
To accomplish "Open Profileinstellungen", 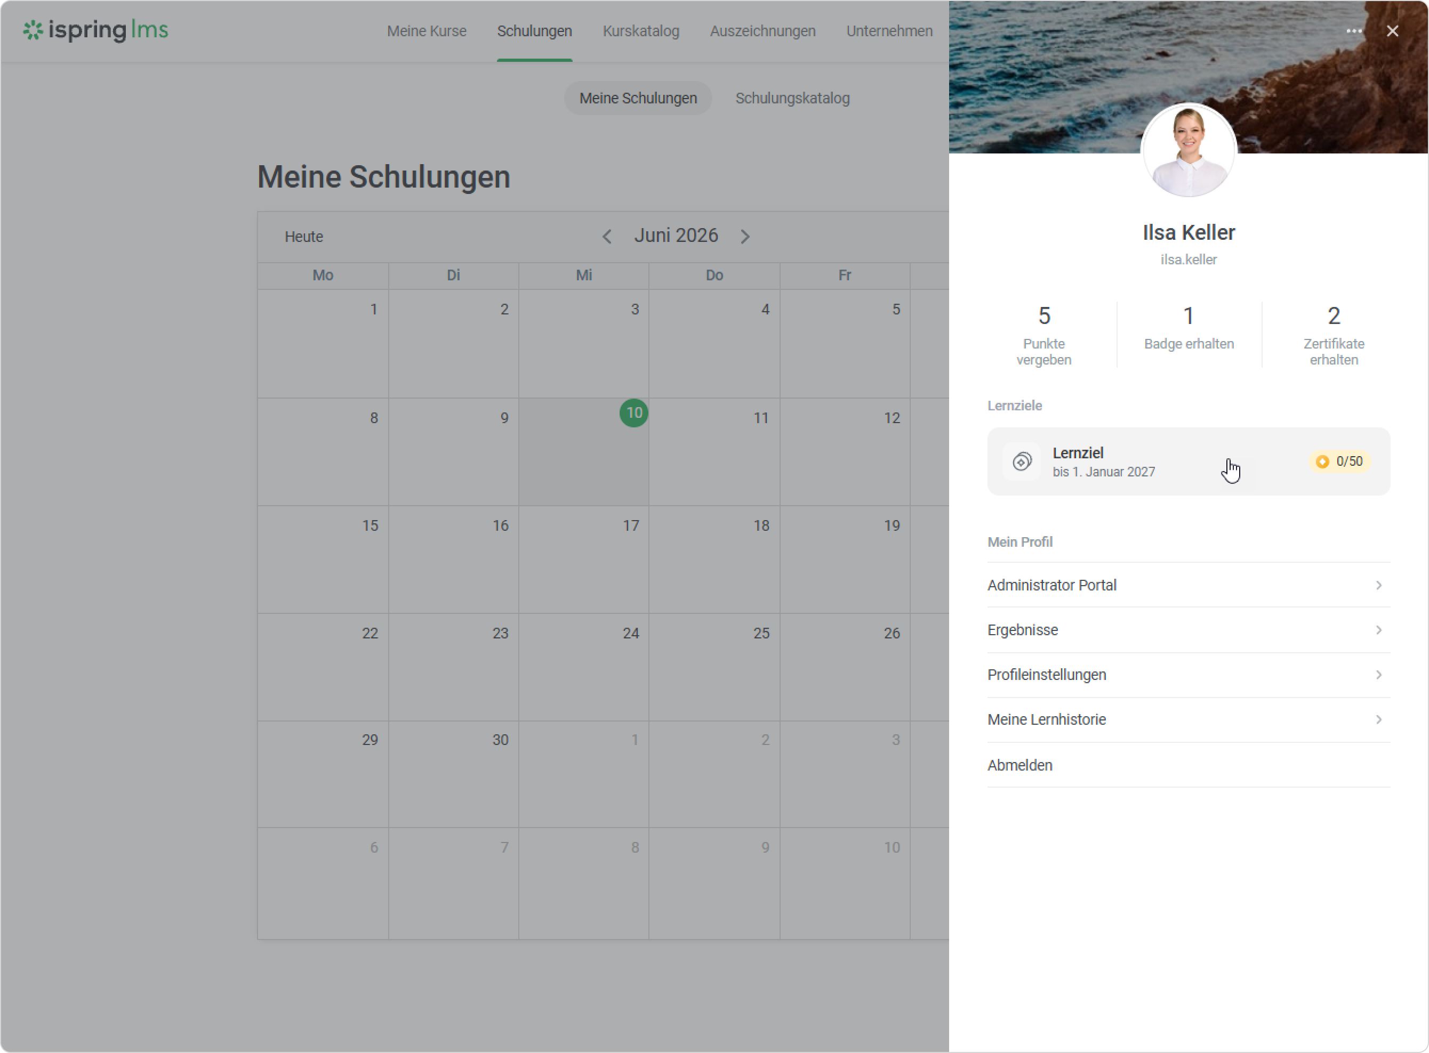I will tap(1189, 675).
